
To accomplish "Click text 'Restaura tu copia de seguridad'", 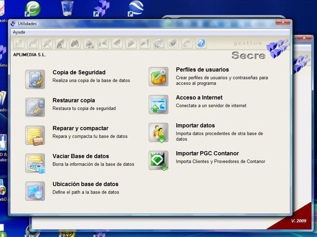I will [84, 108].
